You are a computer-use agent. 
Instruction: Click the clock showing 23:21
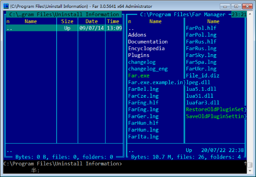[239, 14]
